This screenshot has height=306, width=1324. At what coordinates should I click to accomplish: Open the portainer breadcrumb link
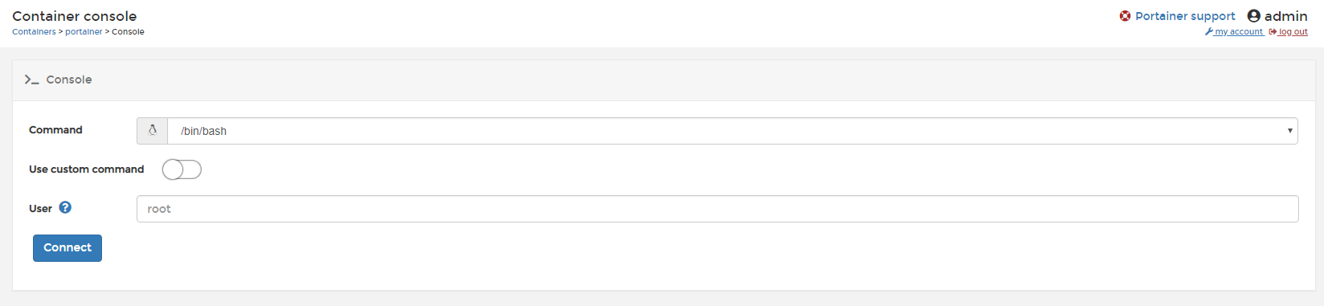(84, 32)
